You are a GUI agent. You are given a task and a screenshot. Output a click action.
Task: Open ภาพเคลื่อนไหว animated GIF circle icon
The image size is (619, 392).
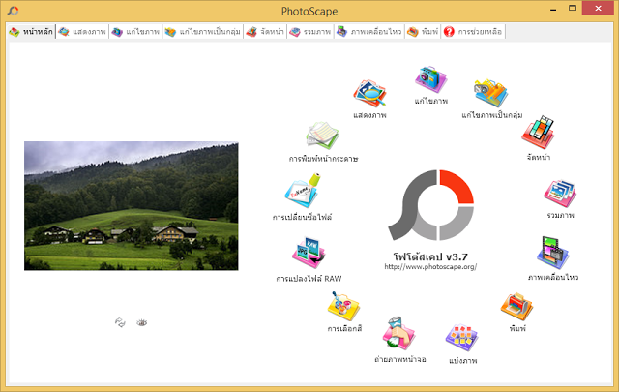point(552,253)
